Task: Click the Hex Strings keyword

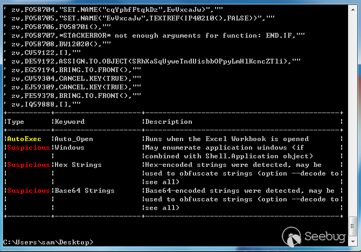Action: [78, 165]
